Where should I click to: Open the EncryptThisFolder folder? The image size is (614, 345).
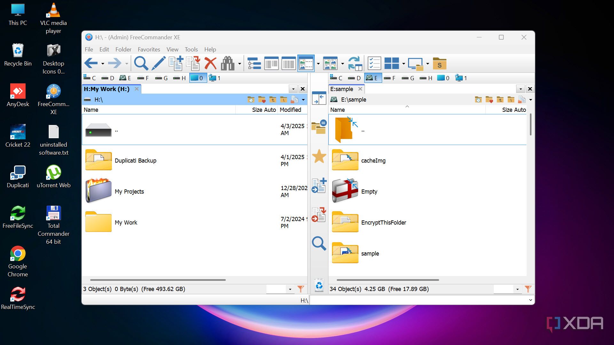coord(383,222)
